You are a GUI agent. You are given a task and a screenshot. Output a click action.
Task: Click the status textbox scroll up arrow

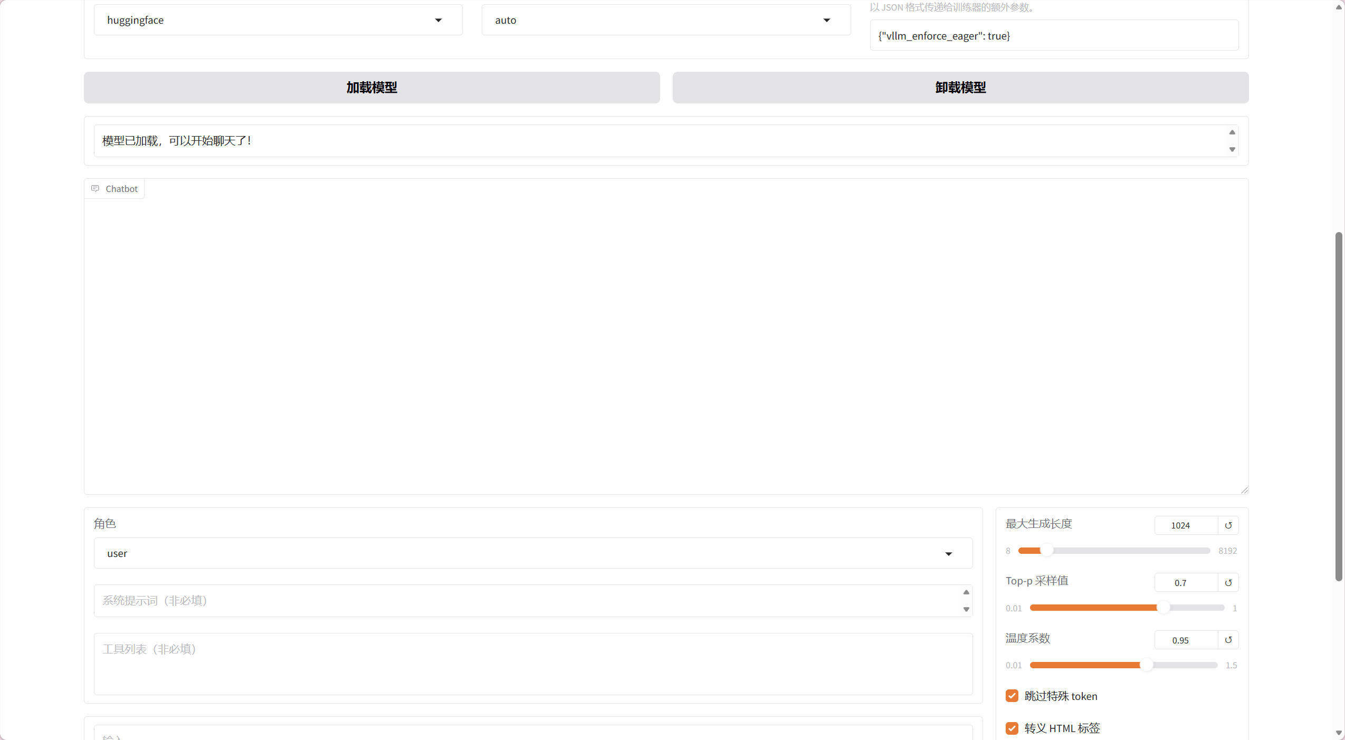[x=1232, y=132]
